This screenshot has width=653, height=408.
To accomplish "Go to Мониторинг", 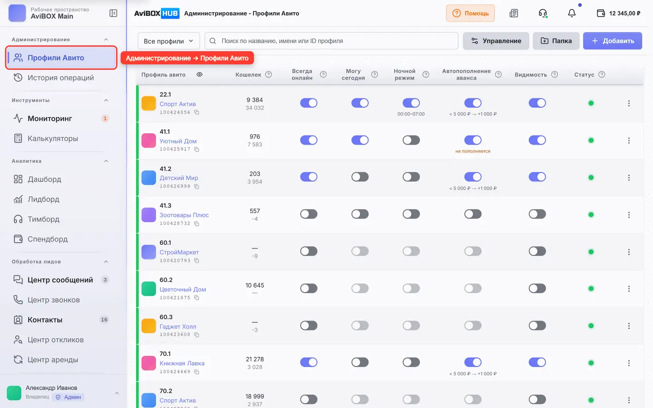I will pyautogui.click(x=61, y=118).
